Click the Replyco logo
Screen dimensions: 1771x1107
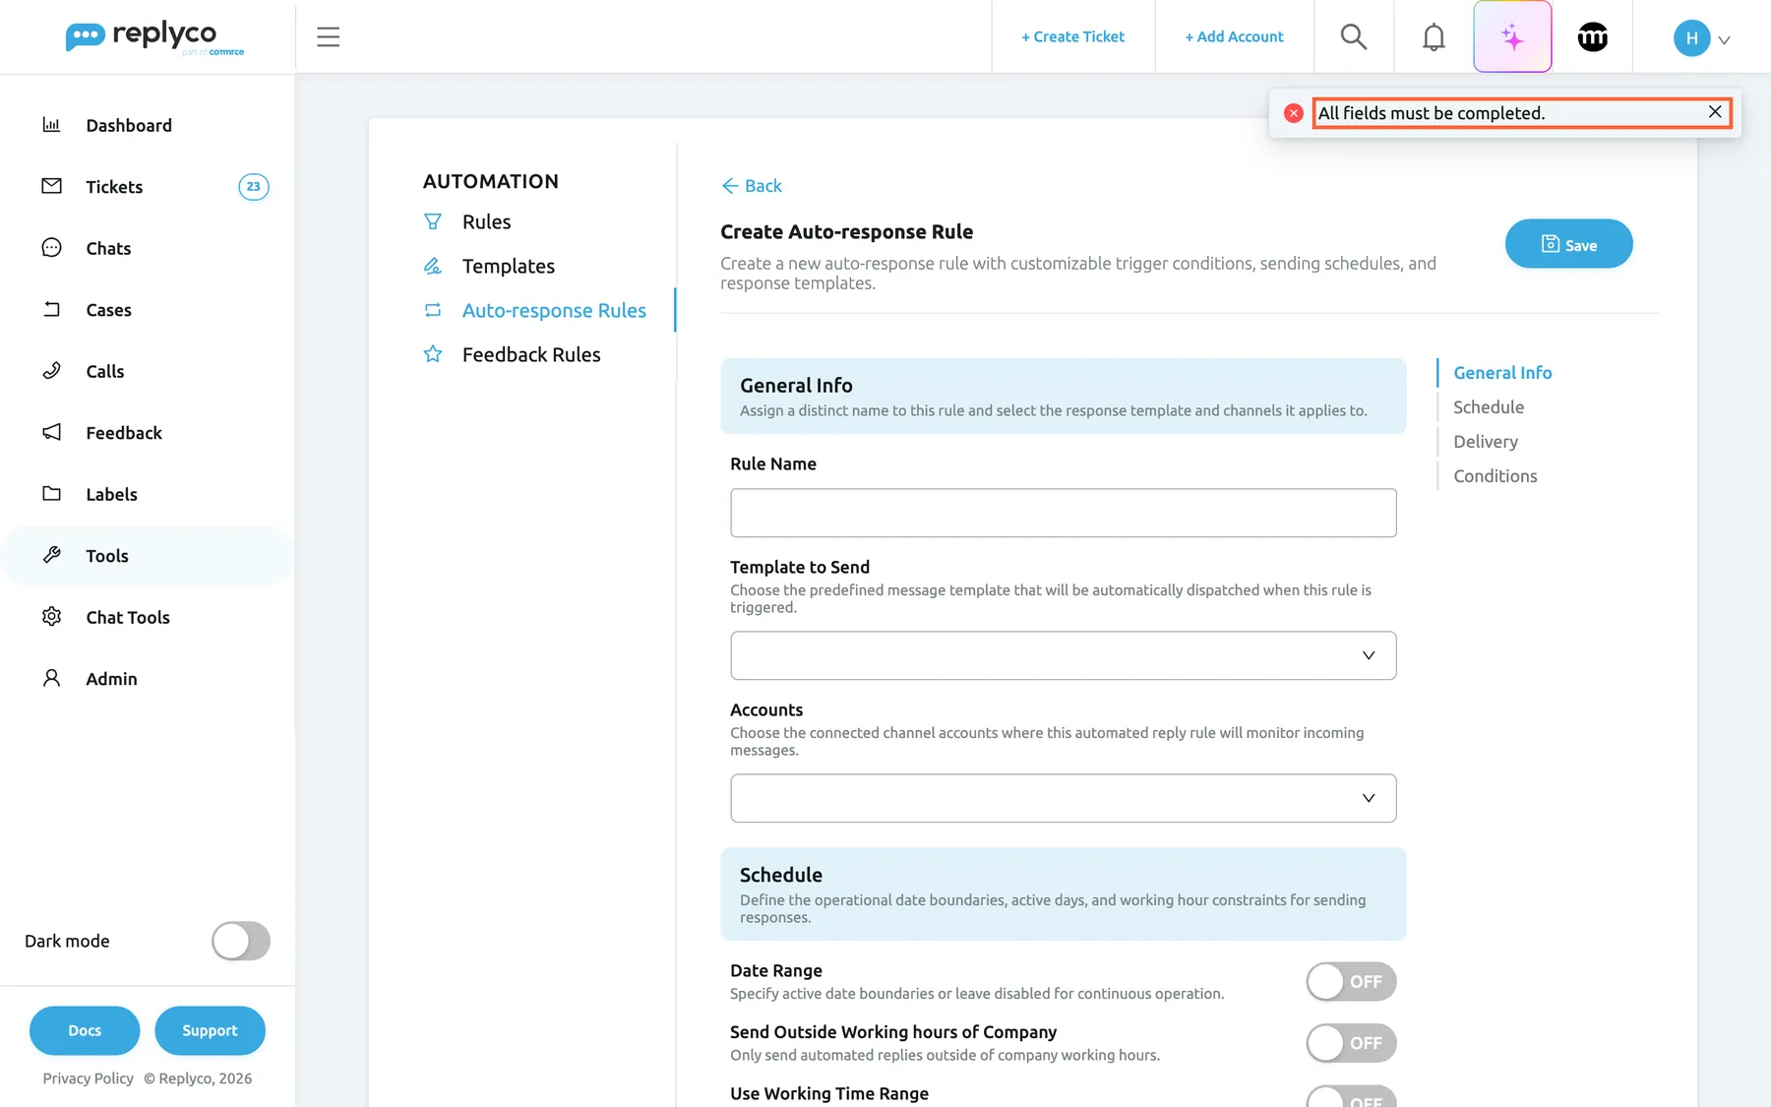pos(154,37)
